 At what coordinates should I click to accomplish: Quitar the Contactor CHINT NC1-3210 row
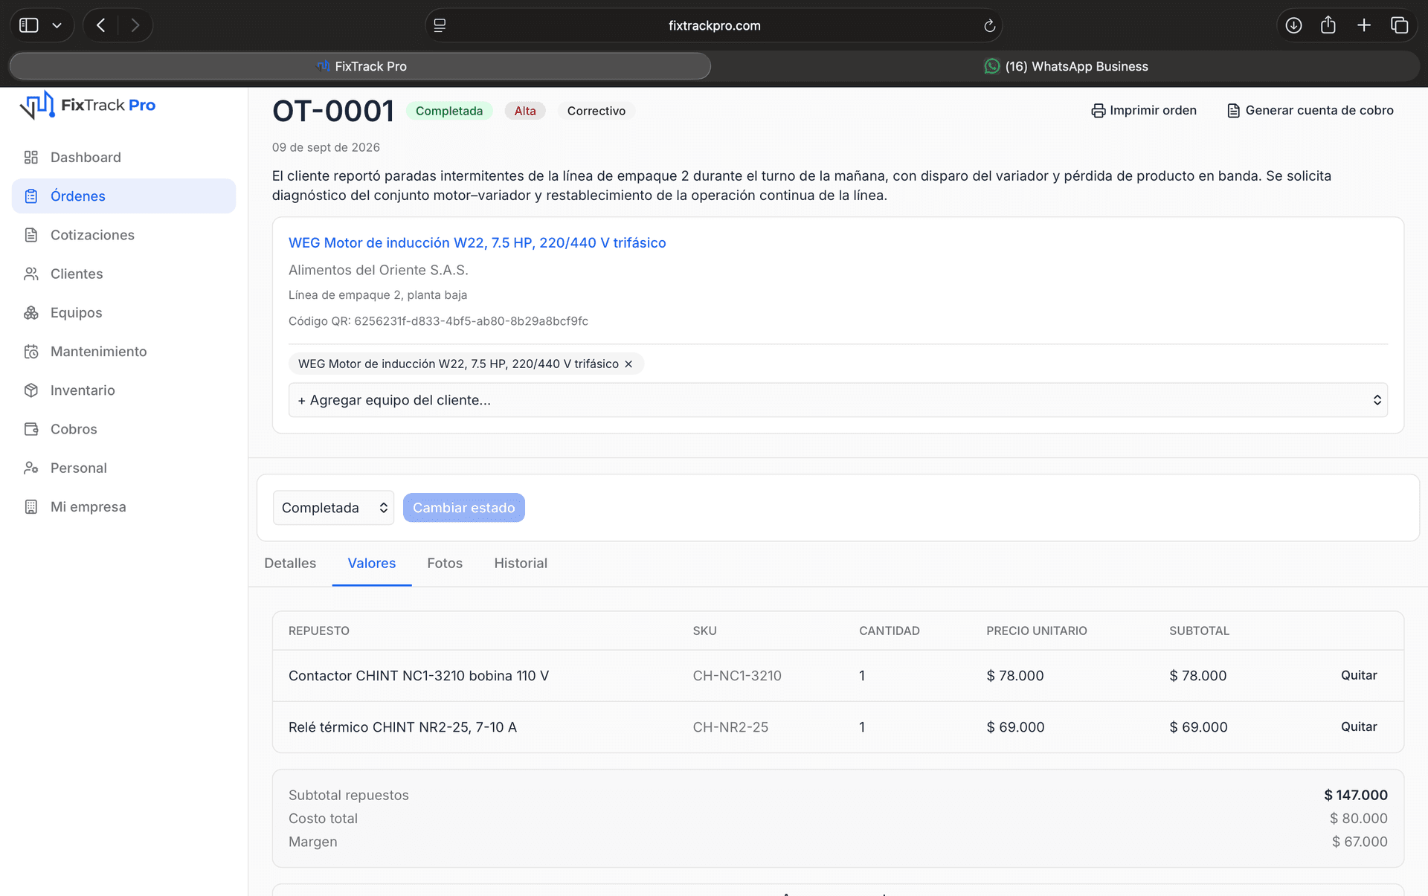(1359, 675)
